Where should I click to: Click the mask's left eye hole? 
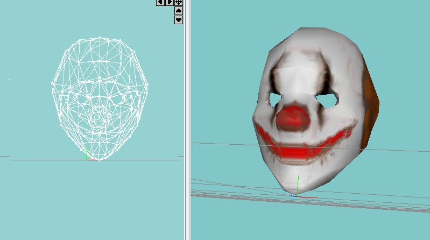(274, 100)
